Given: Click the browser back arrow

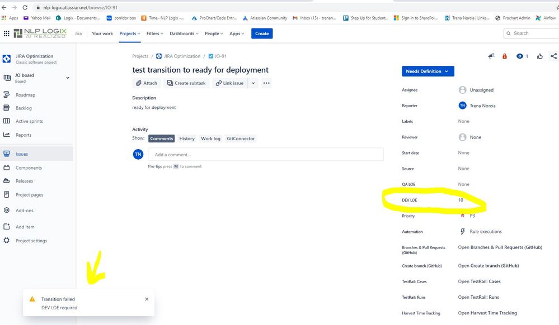Looking at the screenshot, I should point(4,7).
